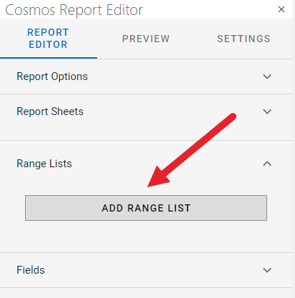The width and height of the screenshot is (295, 298).
Task: Click blank area of the Report Options row
Action: tap(174, 76)
